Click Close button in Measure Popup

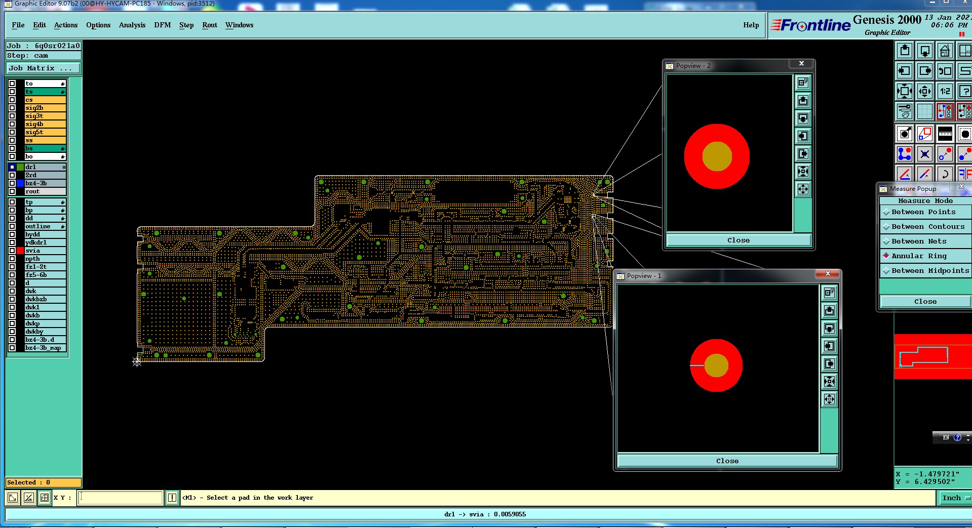click(x=925, y=301)
